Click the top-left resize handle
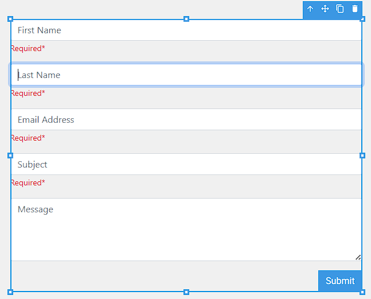This screenshot has width=371, height=299. pyautogui.click(x=10, y=19)
